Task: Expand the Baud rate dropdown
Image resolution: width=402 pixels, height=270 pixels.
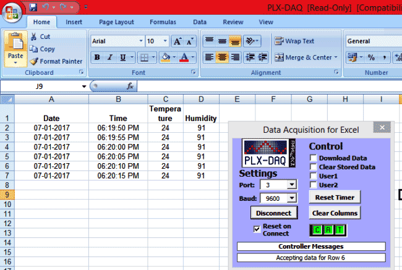Action: point(291,198)
